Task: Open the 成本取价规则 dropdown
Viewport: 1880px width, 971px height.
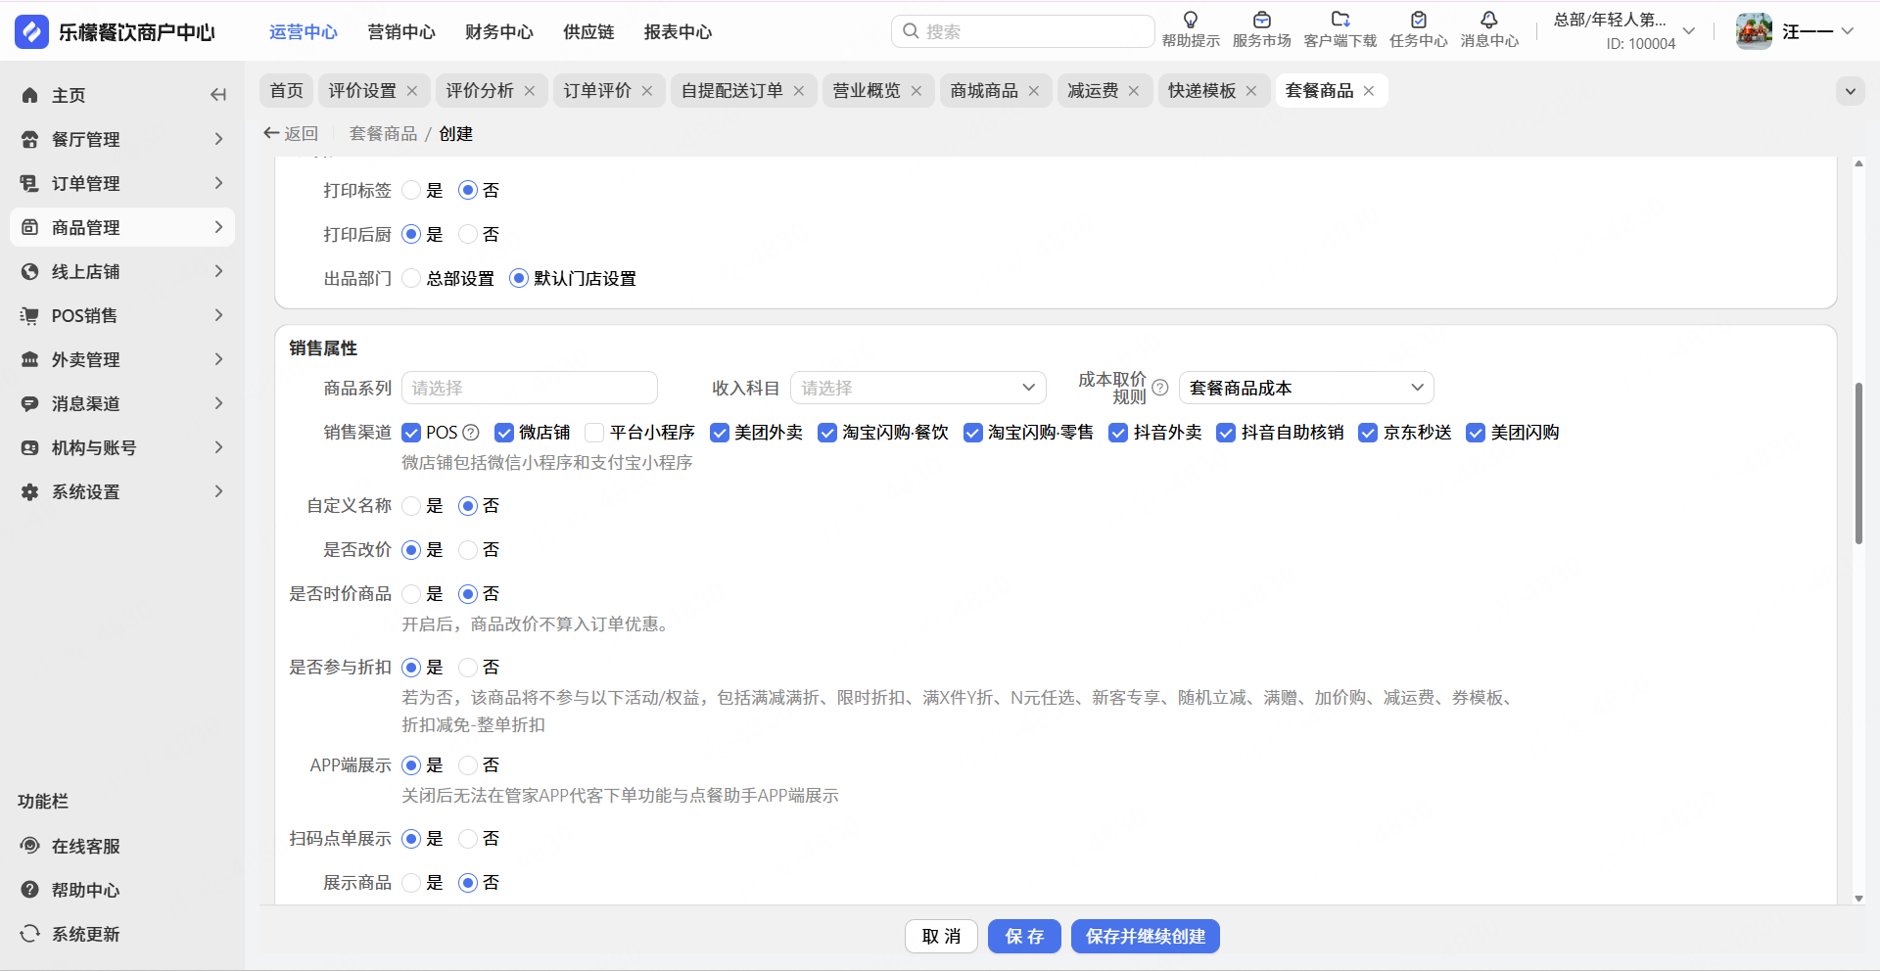Action: (1306, 388)
